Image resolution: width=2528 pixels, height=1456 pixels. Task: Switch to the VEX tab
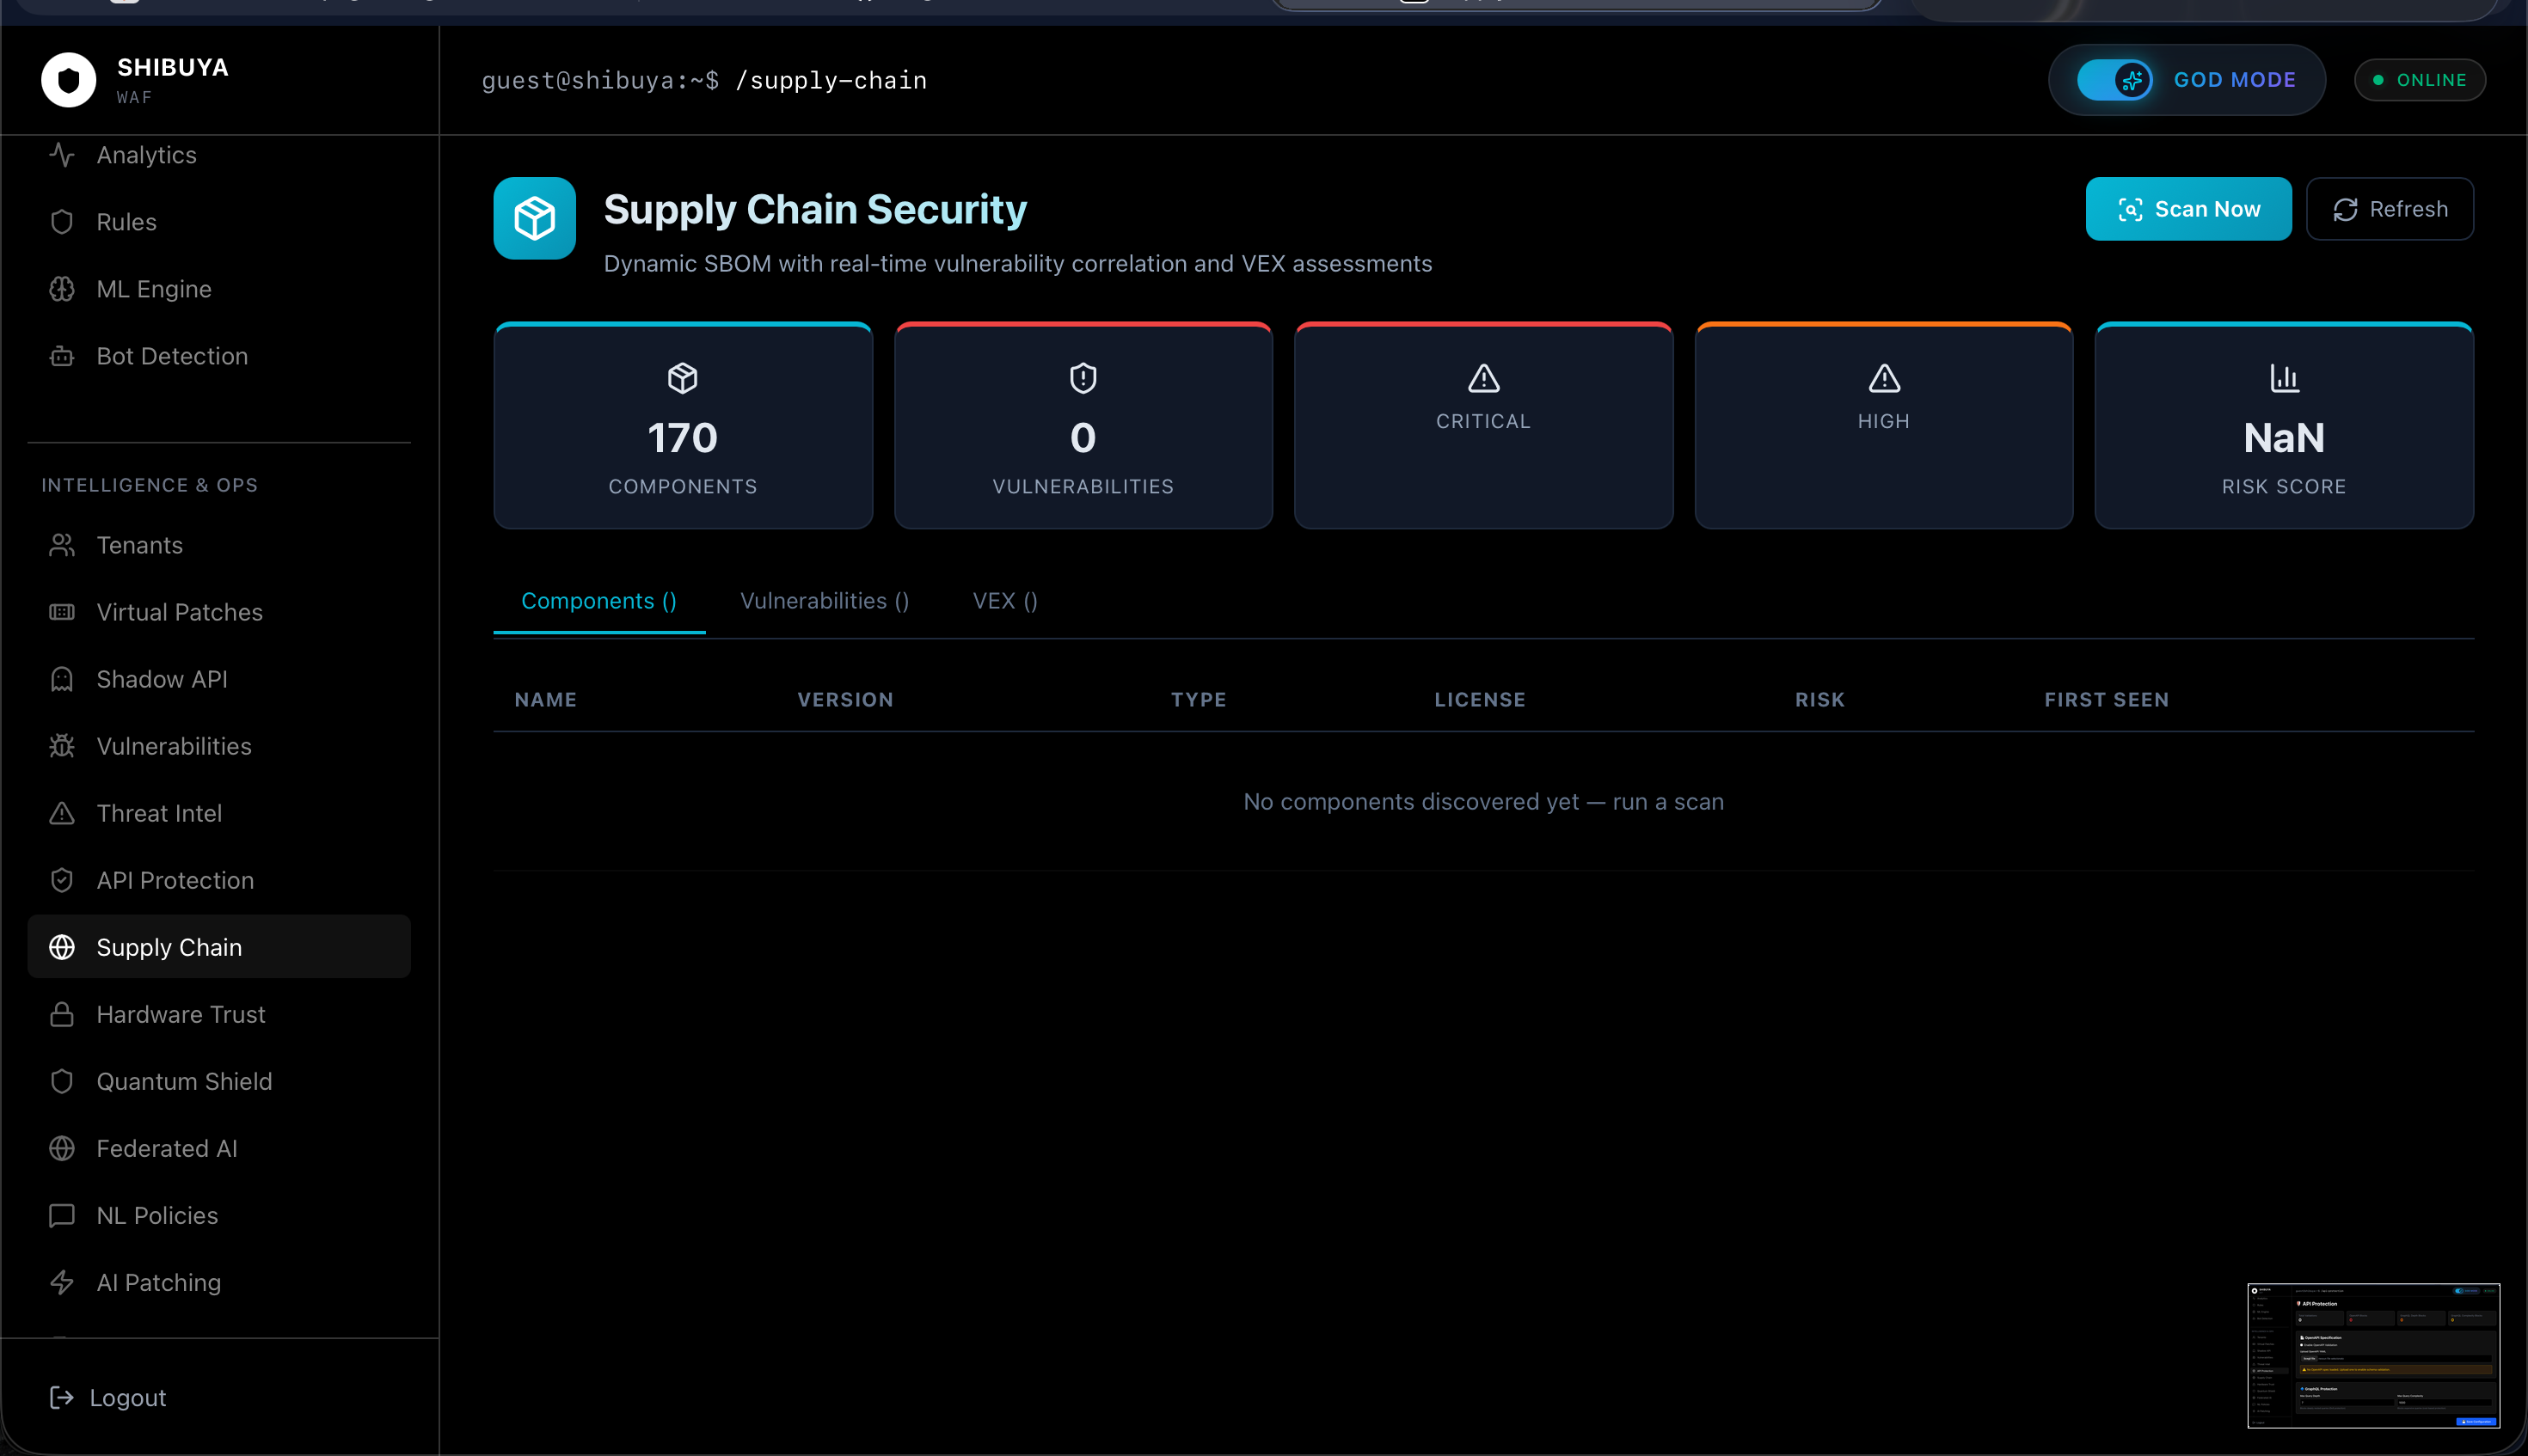point(1004,601)
